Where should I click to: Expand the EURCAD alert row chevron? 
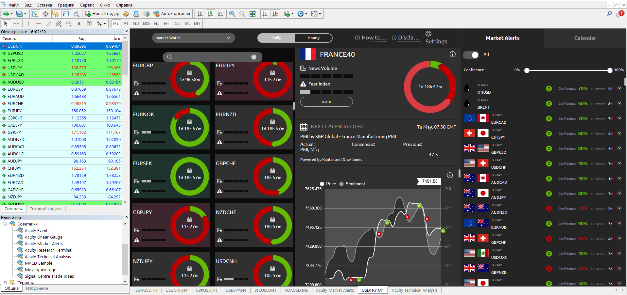click(619, 118)
